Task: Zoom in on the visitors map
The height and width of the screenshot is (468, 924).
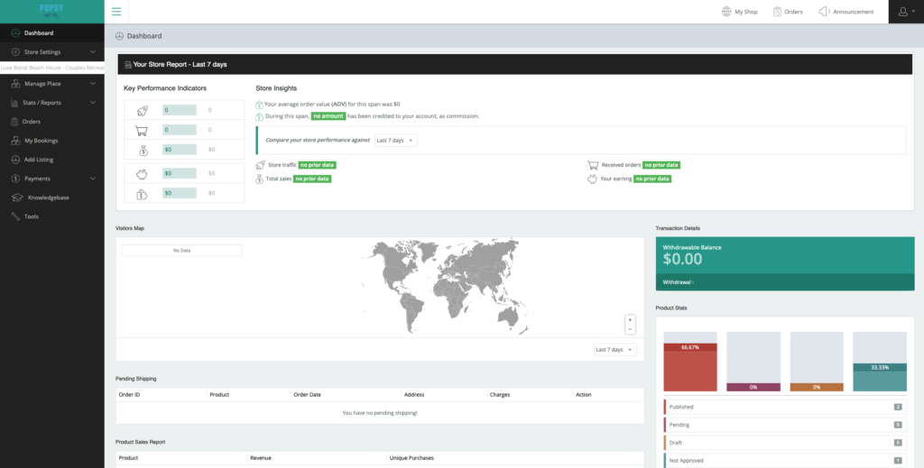Action: 631,320
